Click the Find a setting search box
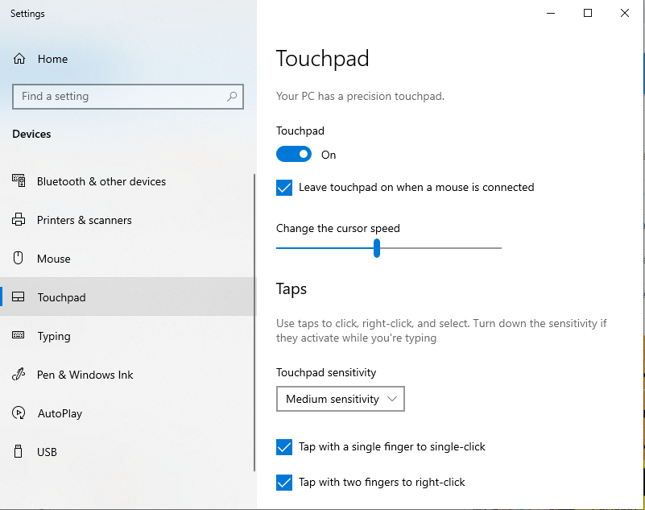This screenshot has height=510, width=645. [121, 96]
